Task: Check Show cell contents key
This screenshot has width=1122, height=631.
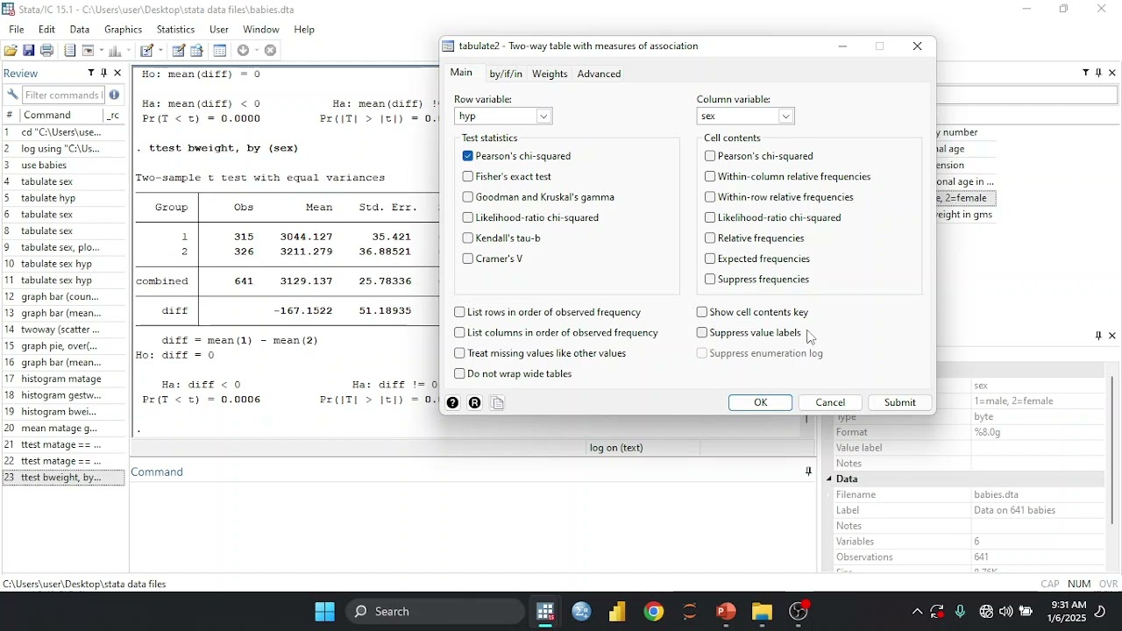Action: pos(702,313)
